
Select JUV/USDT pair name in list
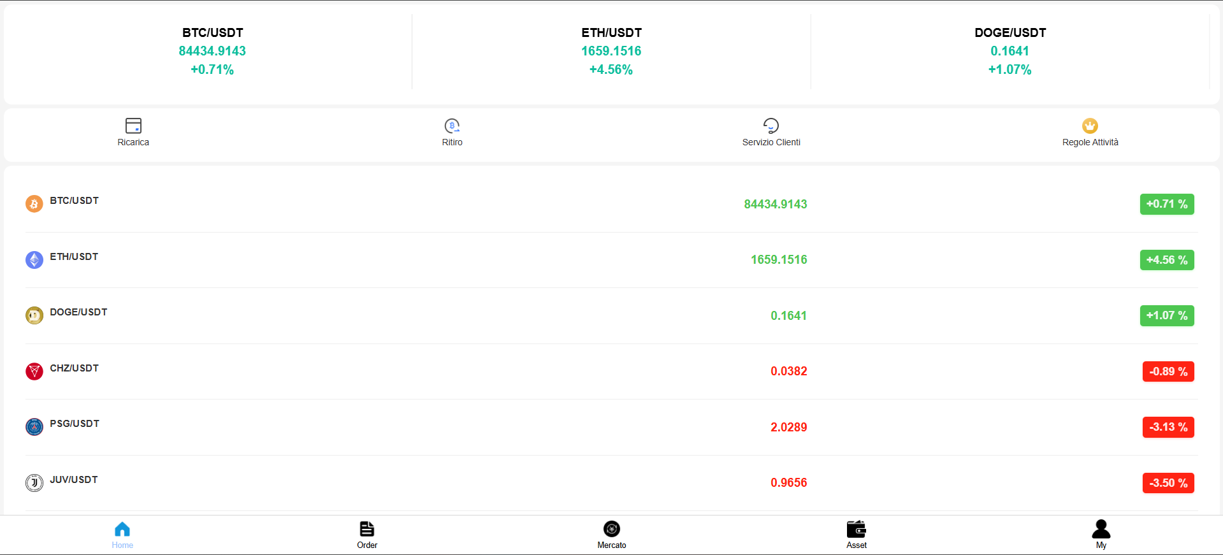point(74,480)
